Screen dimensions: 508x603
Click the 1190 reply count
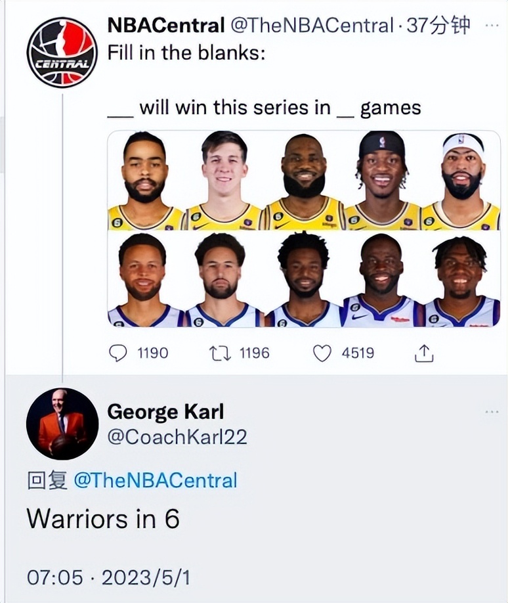(152, 353)
